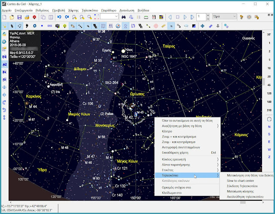Open the 'Αρχείο' menu

point(7,10)
